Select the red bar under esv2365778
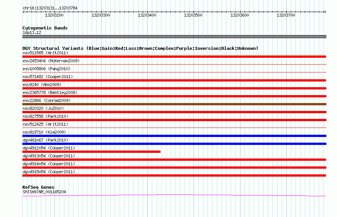This screenshot has width=337, height=217. point(174,96)
